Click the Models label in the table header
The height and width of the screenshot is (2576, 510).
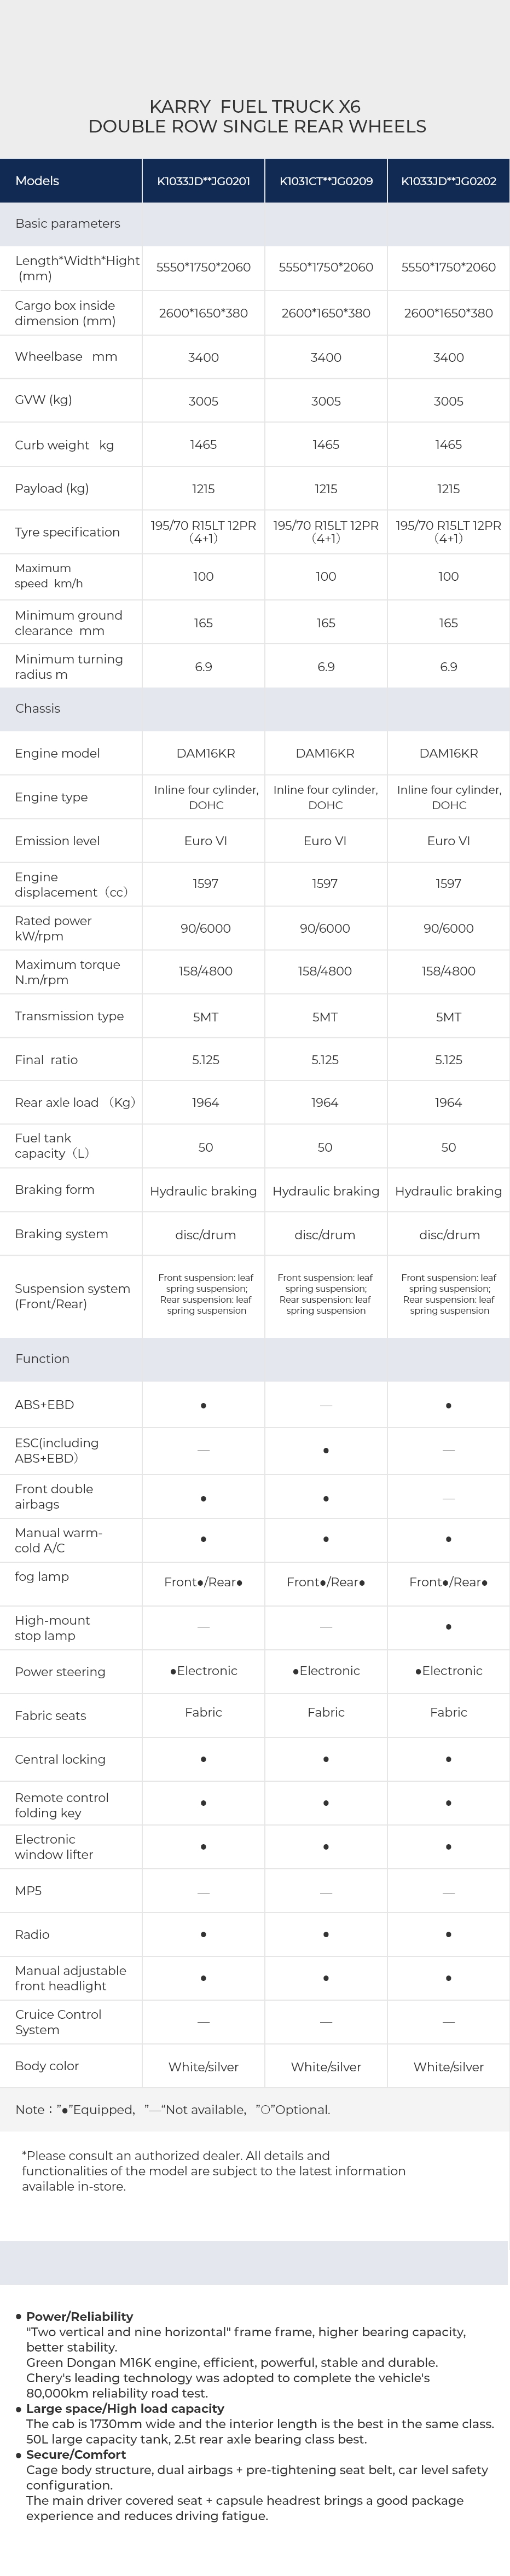37,181
